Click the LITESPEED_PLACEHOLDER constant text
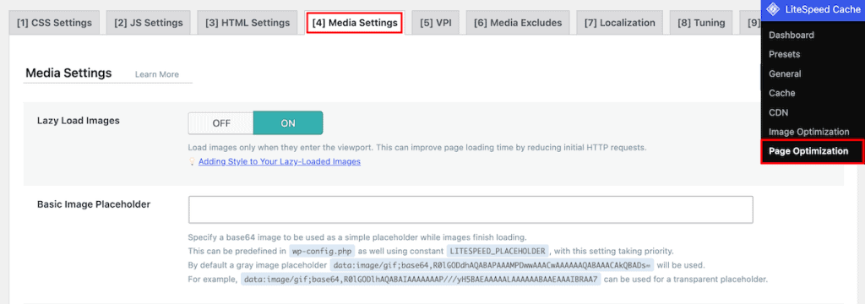865x304 pixels. [497, 251]
